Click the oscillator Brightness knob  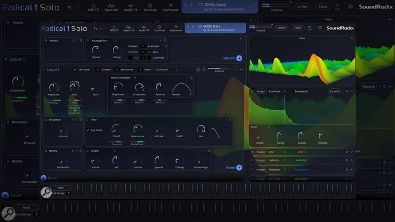[118, 87]
